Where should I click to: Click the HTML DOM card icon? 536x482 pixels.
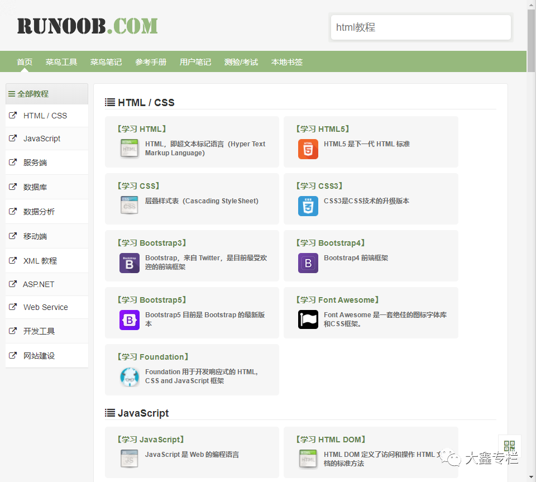pos(308,459)
